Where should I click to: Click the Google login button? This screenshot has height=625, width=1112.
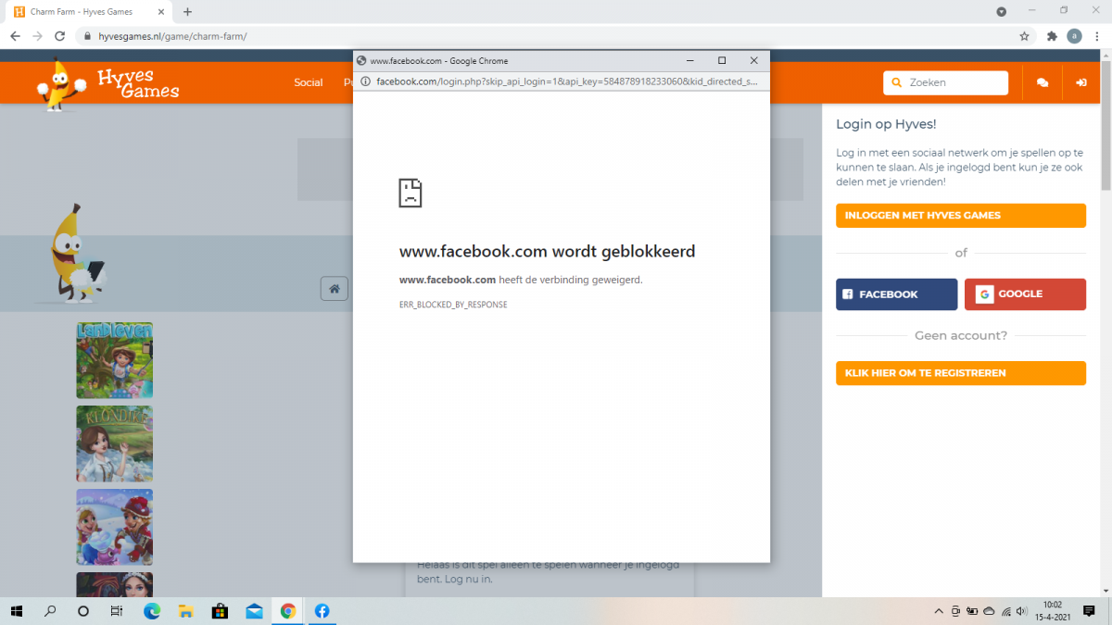point(1025,294)
